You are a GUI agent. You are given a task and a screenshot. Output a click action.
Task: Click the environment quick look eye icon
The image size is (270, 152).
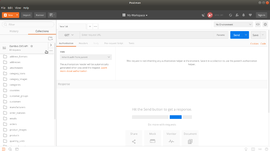pos(257,25)
